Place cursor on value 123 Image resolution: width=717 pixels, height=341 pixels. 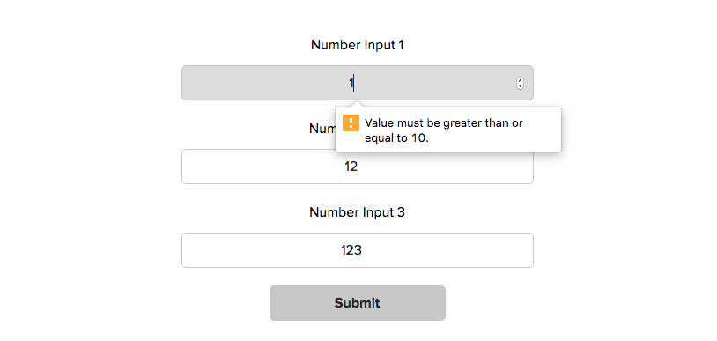351,250
